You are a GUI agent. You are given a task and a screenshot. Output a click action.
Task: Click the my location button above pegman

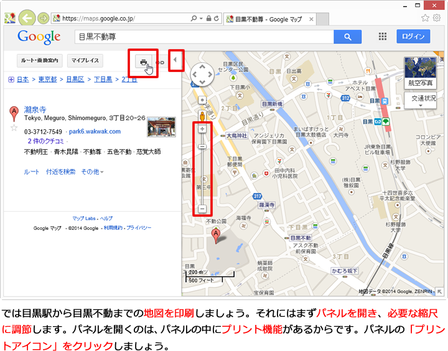pyautogui.click(x=202, y=100)
